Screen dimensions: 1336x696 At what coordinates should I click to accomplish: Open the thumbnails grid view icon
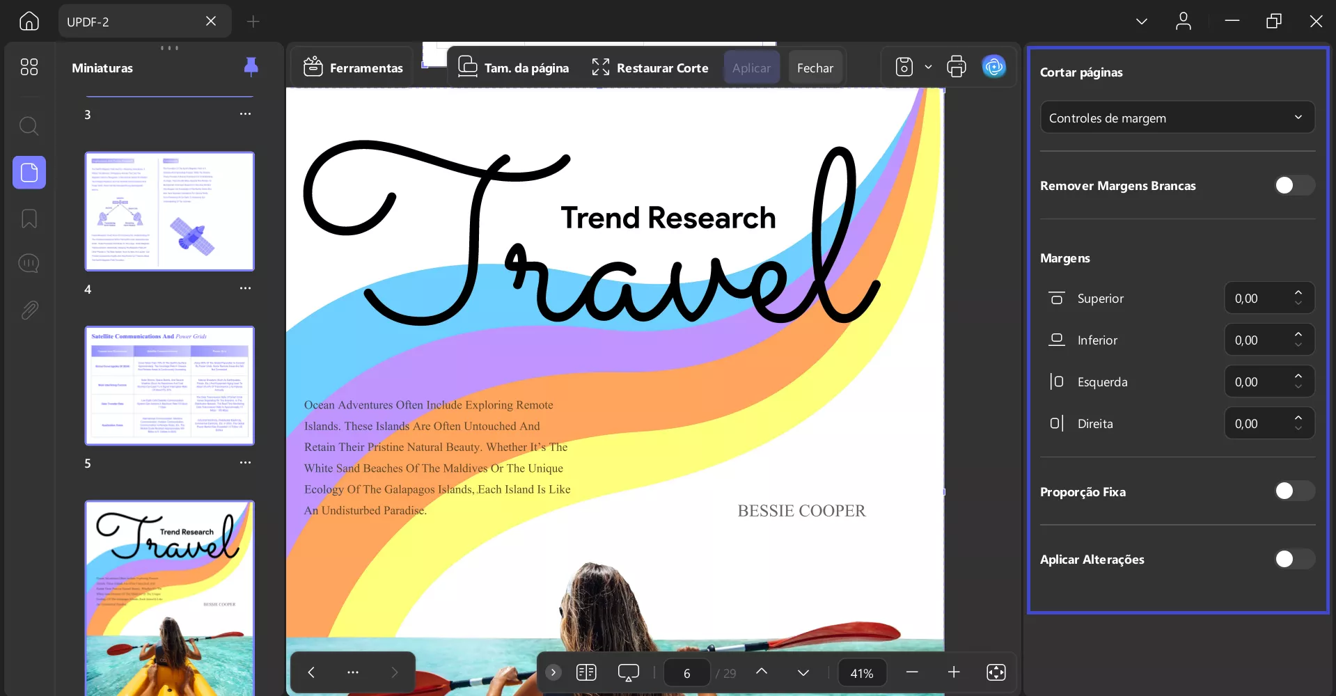[x=29, y=67]
